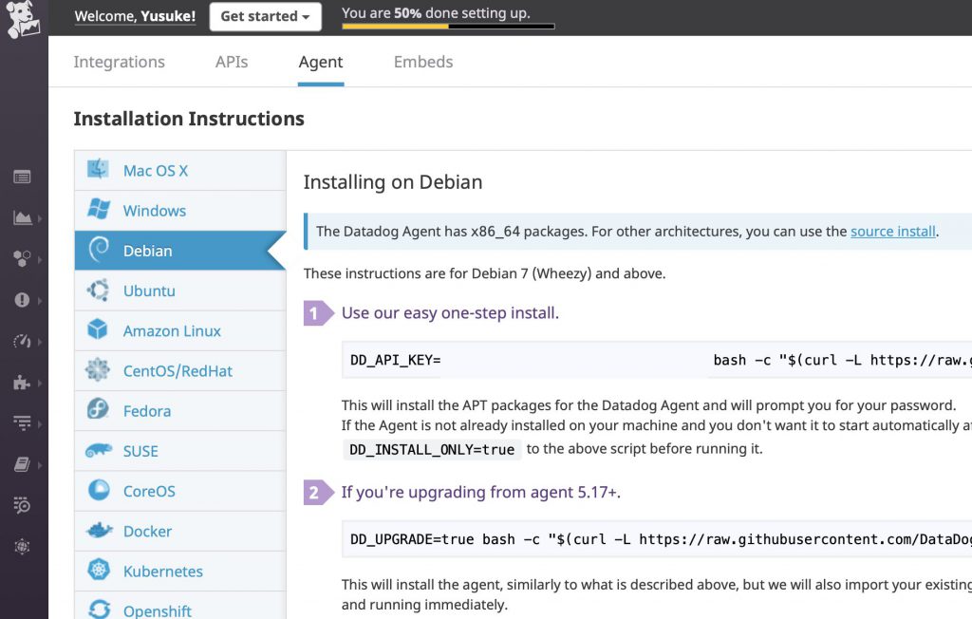The width and height of the screenshot is (972, 619).
Task: Click the DD_INSTALL_ONLY=true code snippet
Action: [x=432, y=449]
